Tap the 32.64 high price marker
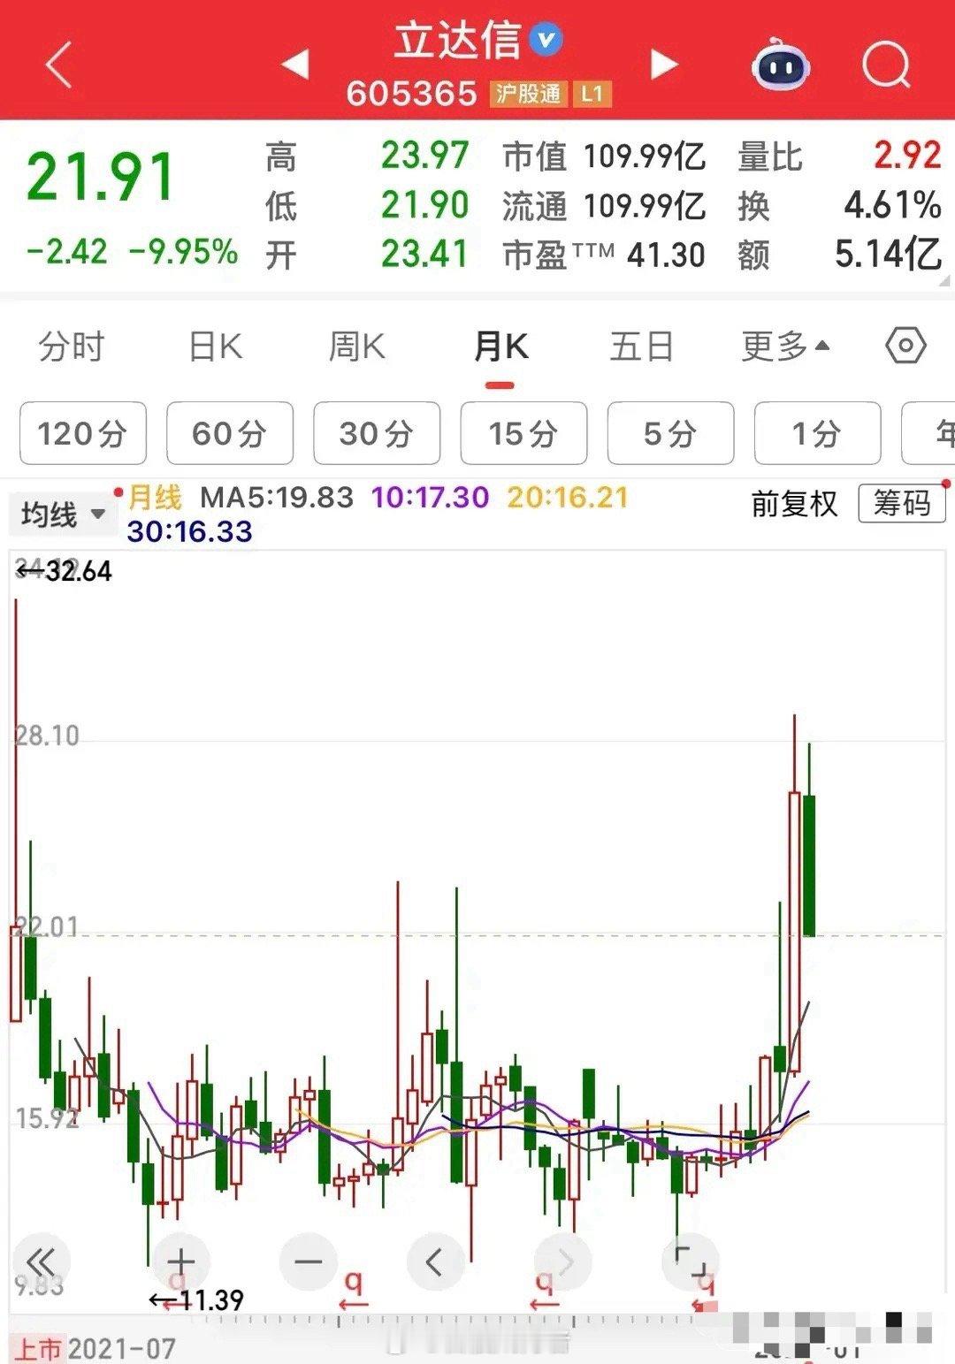This screenshot has height=1364, width=955. point(64,571)
